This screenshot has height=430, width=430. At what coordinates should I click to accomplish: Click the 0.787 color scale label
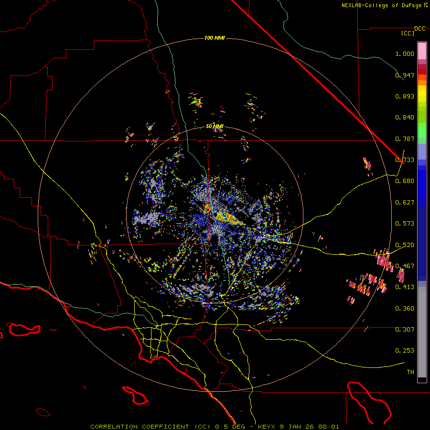click(405, 139)
